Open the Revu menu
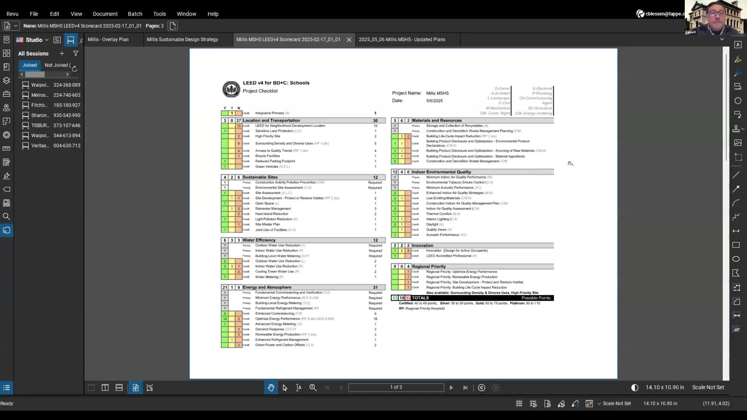 (x=12, y=14)
